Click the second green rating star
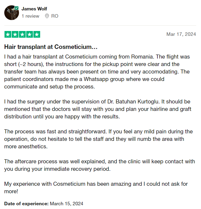This screenshot has width=201, height=209. point(15,34)
